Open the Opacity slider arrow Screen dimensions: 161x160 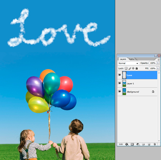coord(158,63)
